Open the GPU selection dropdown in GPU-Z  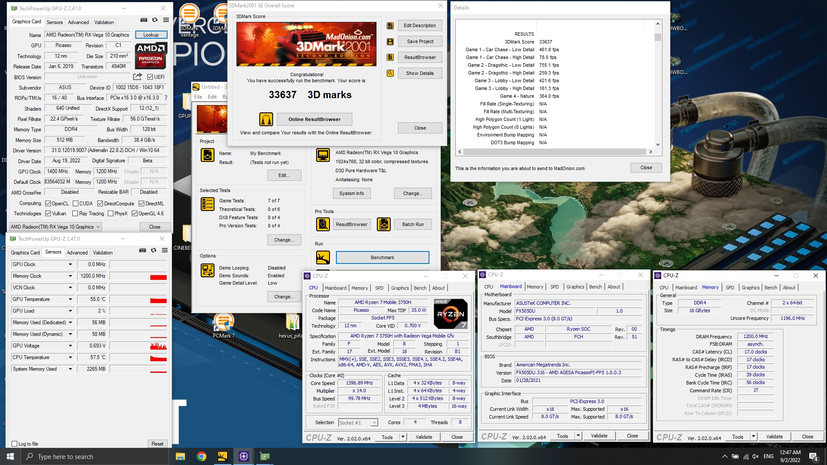click(x=56, y=227)
